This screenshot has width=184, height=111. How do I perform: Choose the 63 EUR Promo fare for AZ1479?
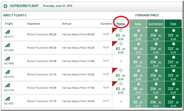coord(121,84)
